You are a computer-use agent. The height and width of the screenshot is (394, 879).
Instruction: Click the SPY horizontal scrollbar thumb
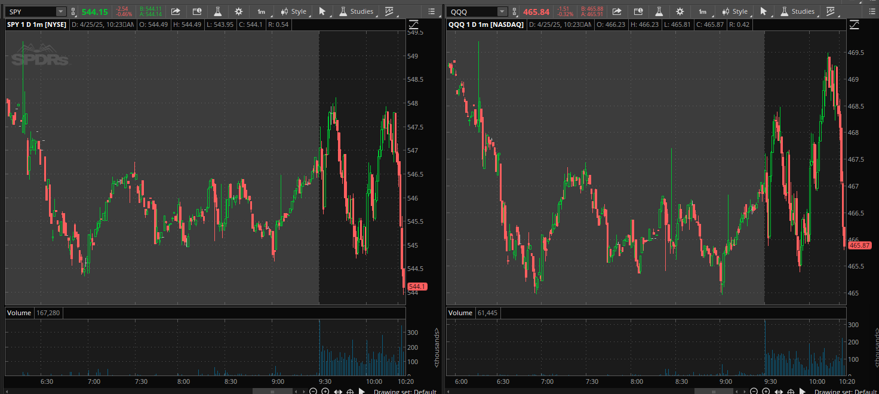click(272, 391)
